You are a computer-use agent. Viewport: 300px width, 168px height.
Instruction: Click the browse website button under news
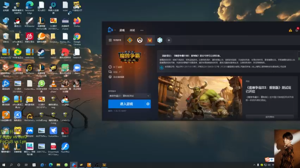click(270, 117)
